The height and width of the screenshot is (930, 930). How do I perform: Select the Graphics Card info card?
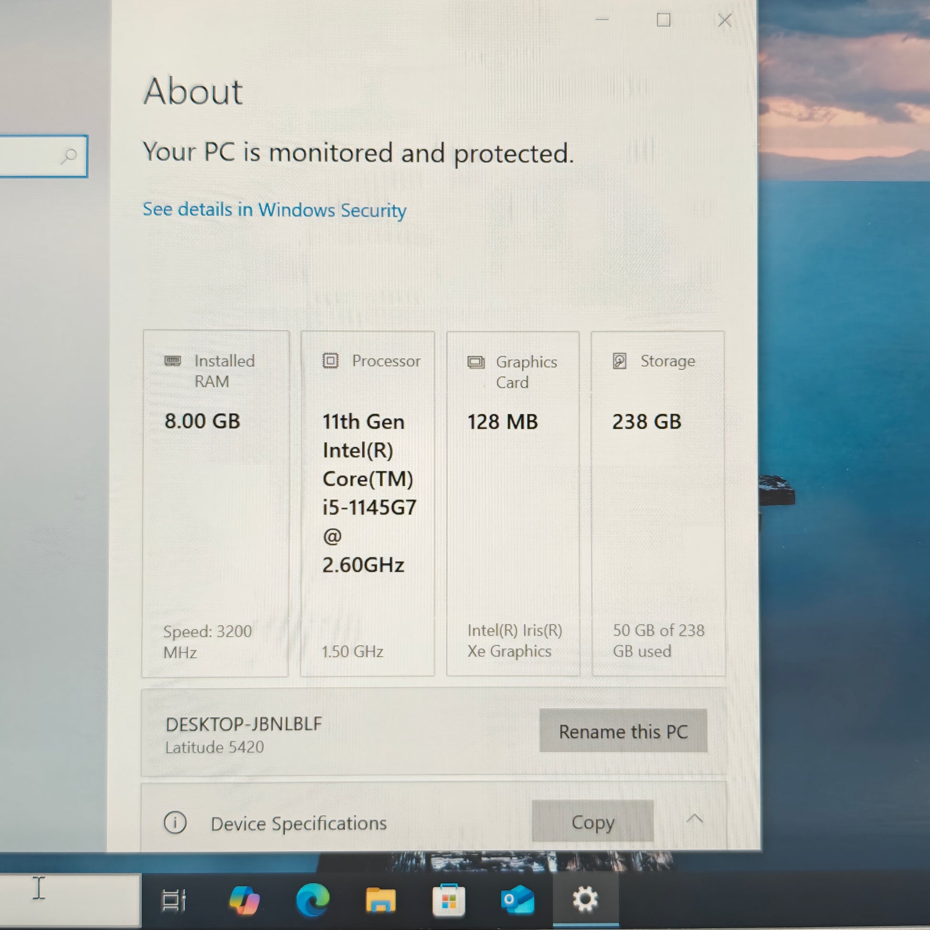click(x=513, y=503)
